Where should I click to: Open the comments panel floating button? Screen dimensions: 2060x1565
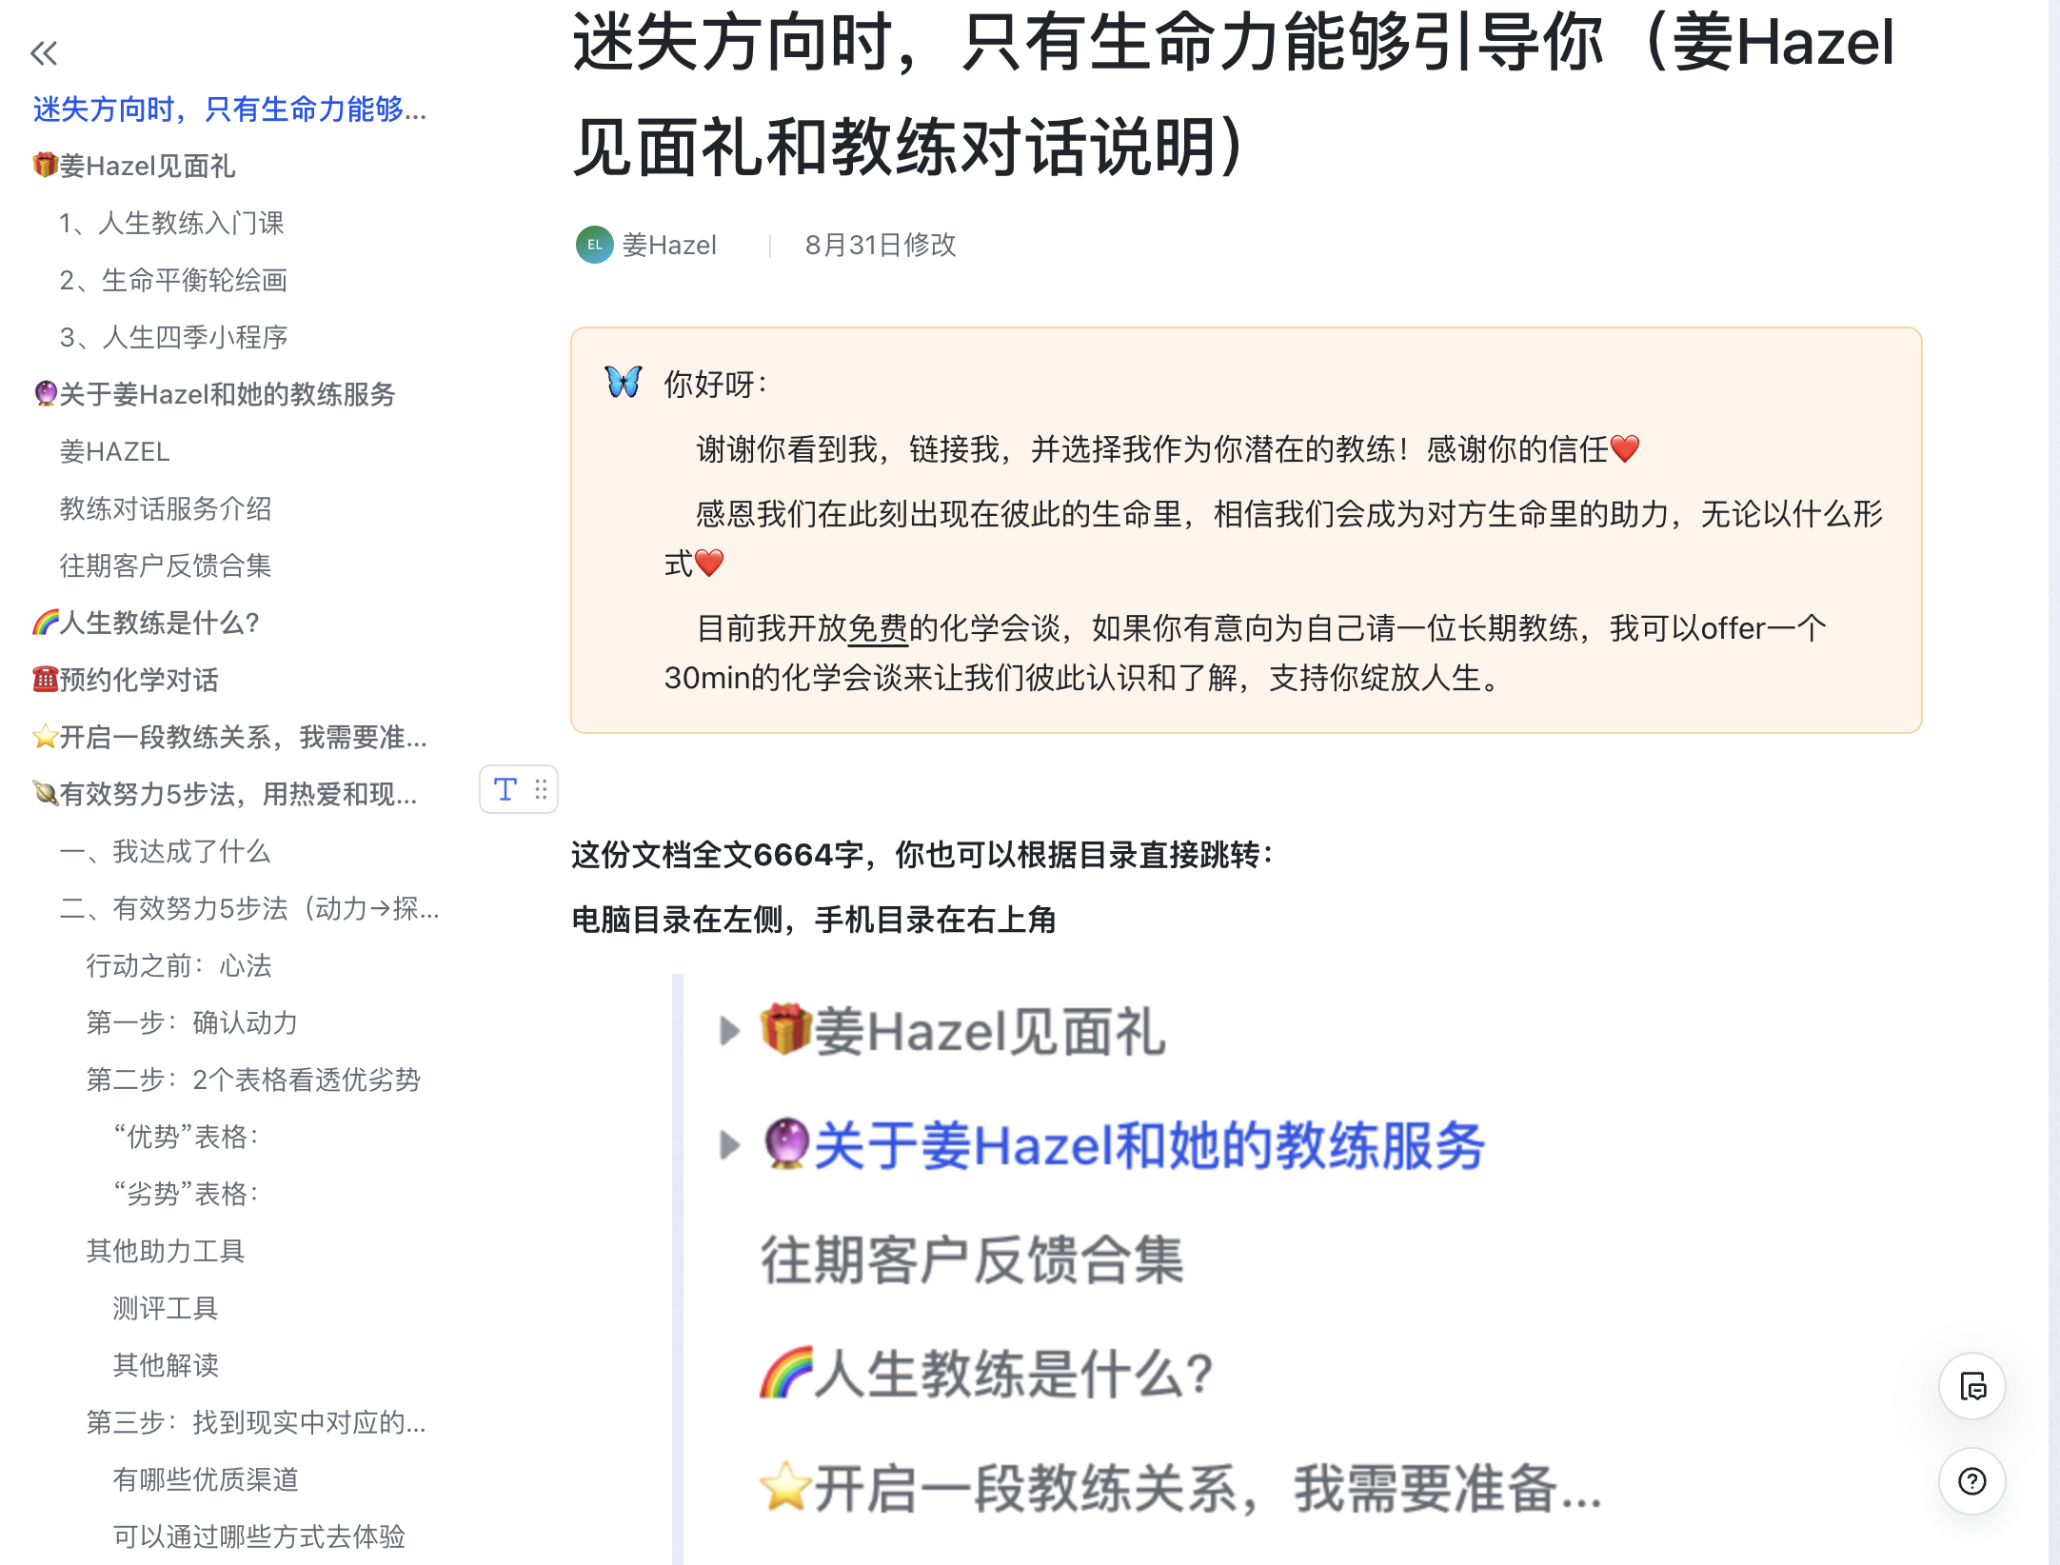(1972, 1386)
